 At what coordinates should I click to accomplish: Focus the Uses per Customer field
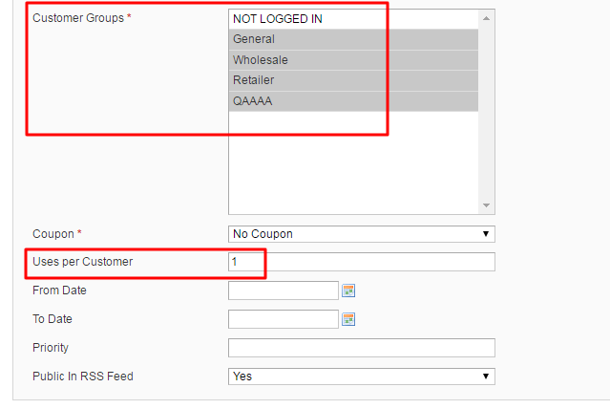pyautogui.click(x=361, y=262)
